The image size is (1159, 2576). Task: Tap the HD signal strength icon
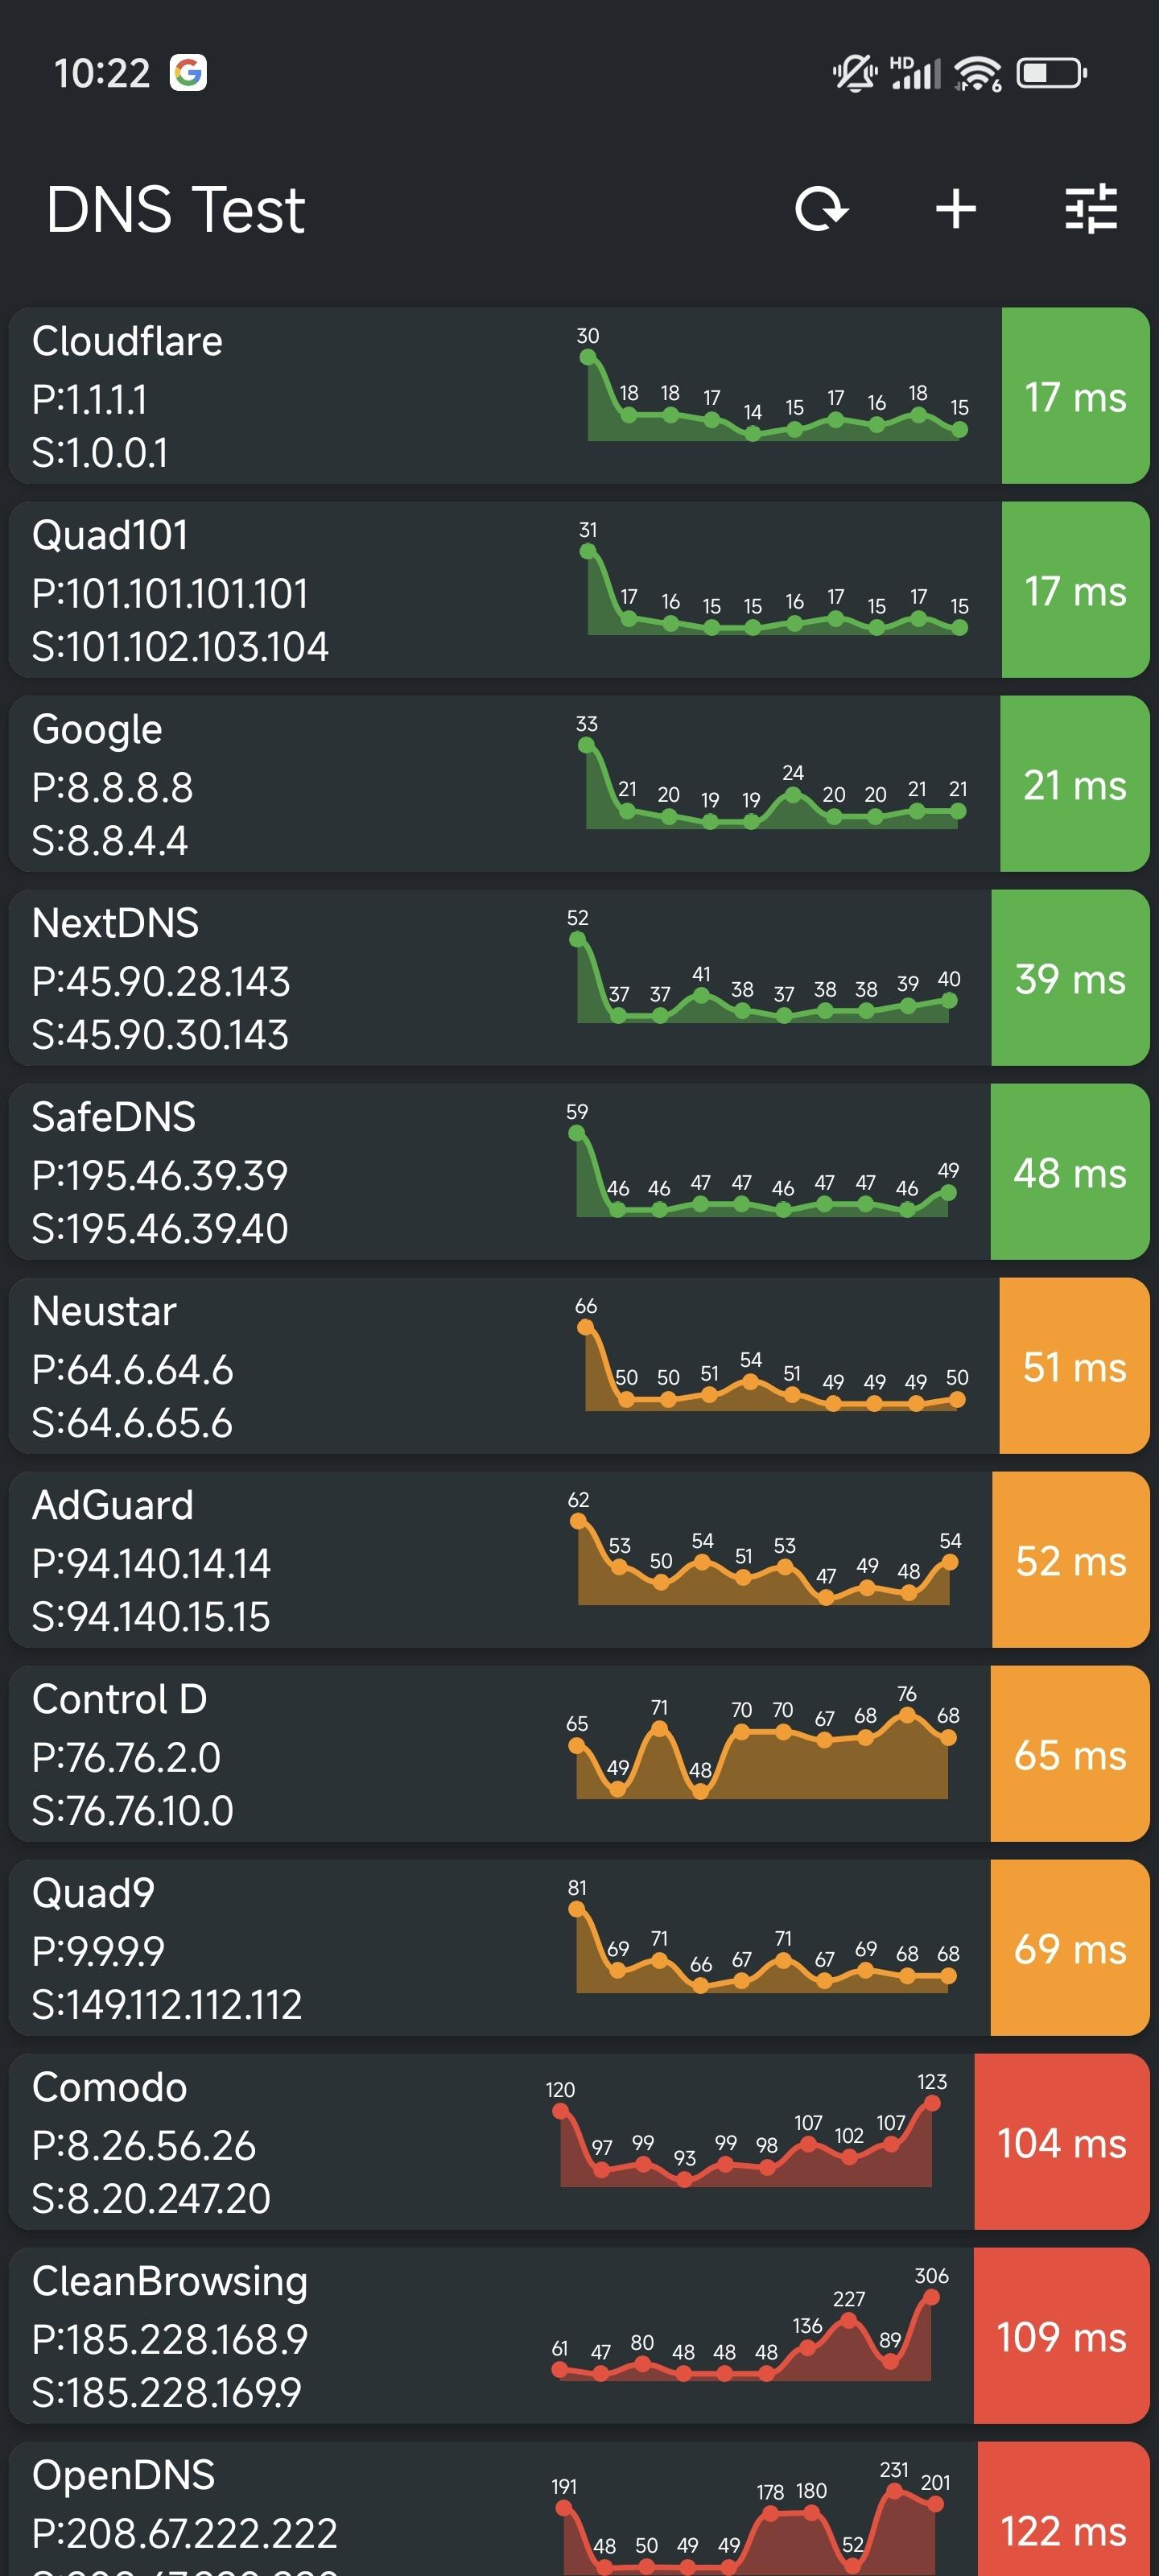click(x=915, y=73)
